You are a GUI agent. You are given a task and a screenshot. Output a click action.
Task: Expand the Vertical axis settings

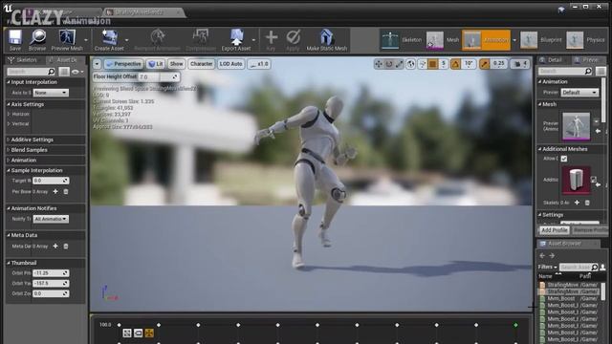point(9,123)
